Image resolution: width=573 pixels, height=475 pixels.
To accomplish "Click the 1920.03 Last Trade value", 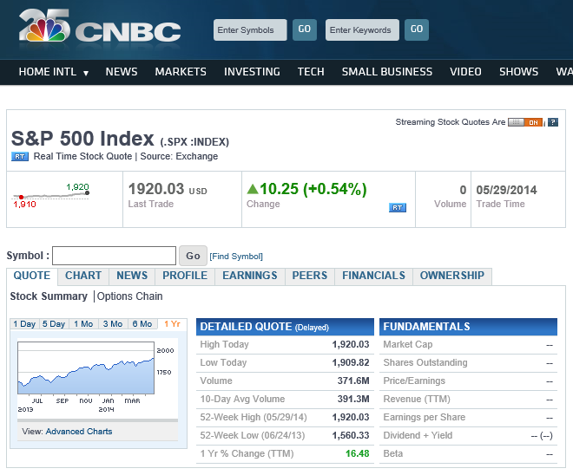I will pyautogui.click(x=156, y=189).
